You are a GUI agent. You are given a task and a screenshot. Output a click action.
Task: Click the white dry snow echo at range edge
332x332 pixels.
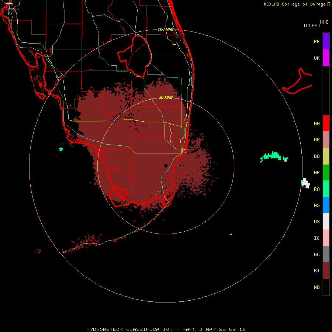(305, 183)
